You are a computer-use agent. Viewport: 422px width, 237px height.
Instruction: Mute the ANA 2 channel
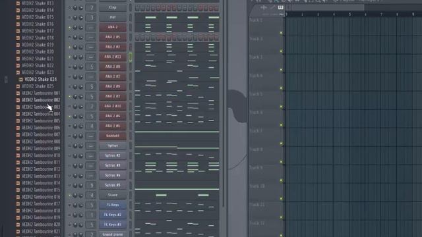[x=69, y=28]
